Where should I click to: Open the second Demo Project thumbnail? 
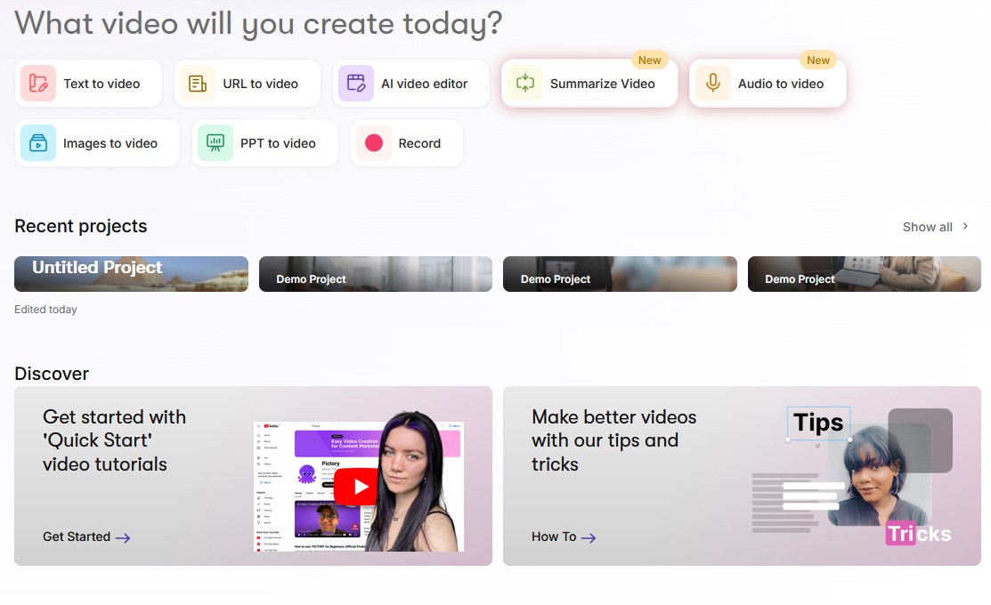tap(620, 274)
